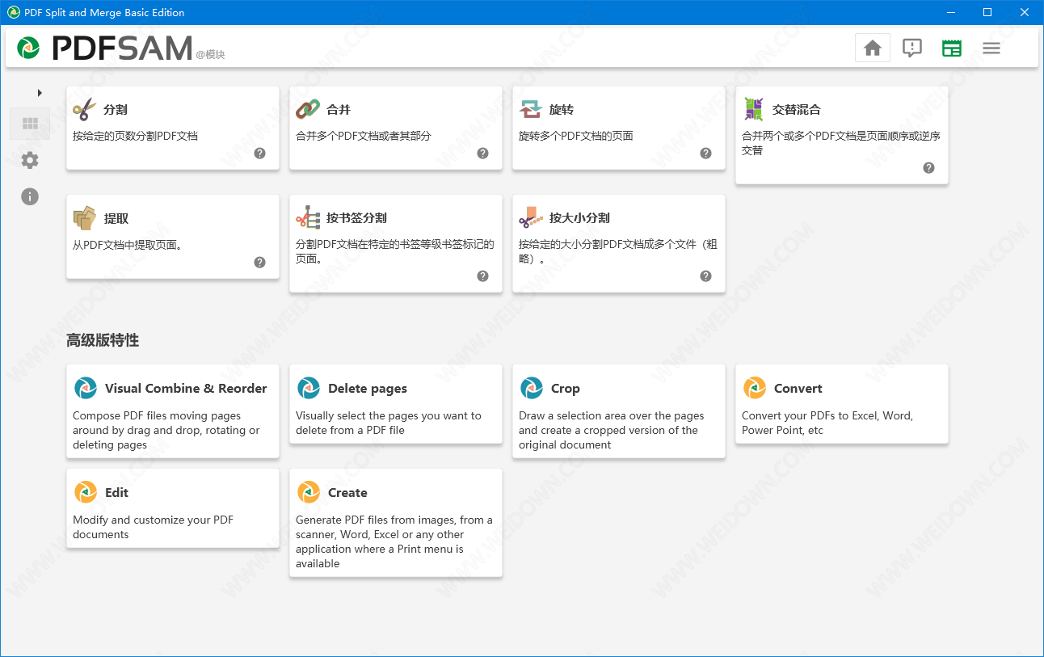Open the 分割 module title
Image resolution: width=1044 pixels, height=657 pixels.
tap(116, 109)
